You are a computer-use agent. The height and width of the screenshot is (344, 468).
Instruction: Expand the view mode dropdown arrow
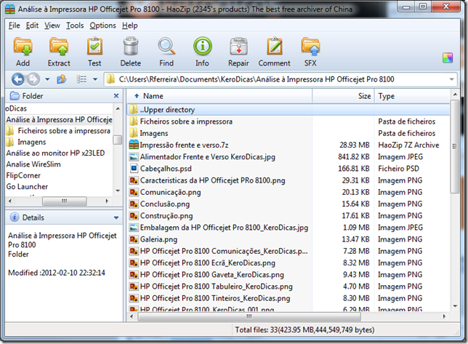[95, 79]
